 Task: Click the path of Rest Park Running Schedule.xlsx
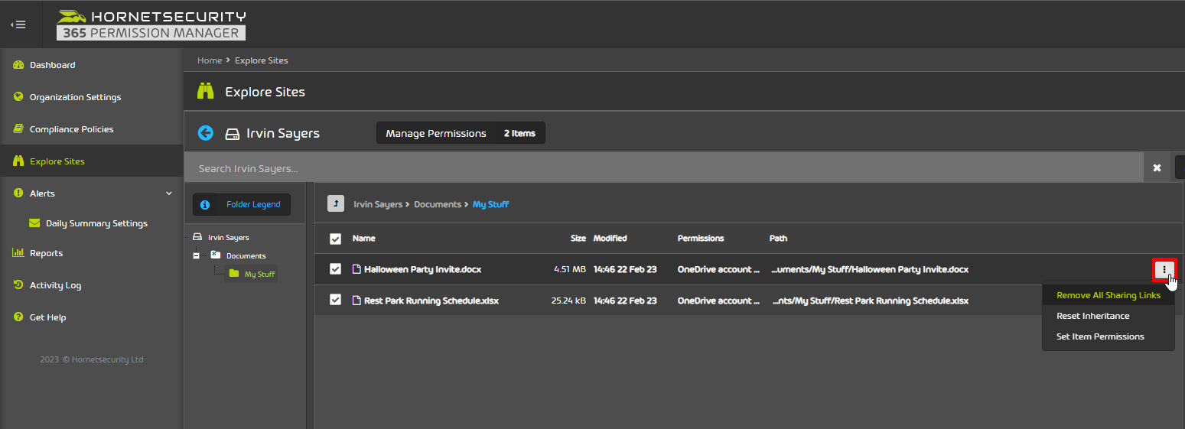(x=869, y=301)
